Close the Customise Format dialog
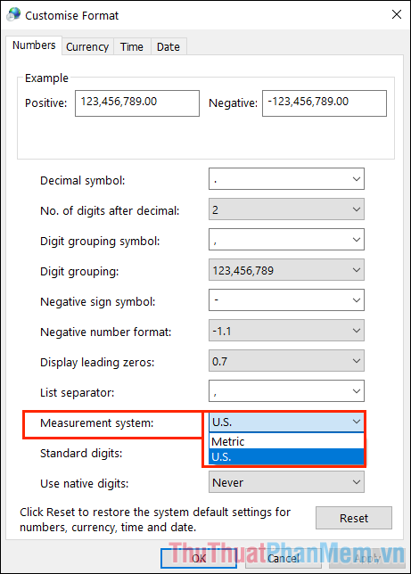 (x=397, y=14)
